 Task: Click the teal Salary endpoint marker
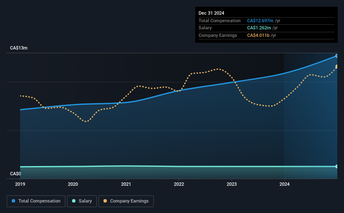(x=337, y=166)
